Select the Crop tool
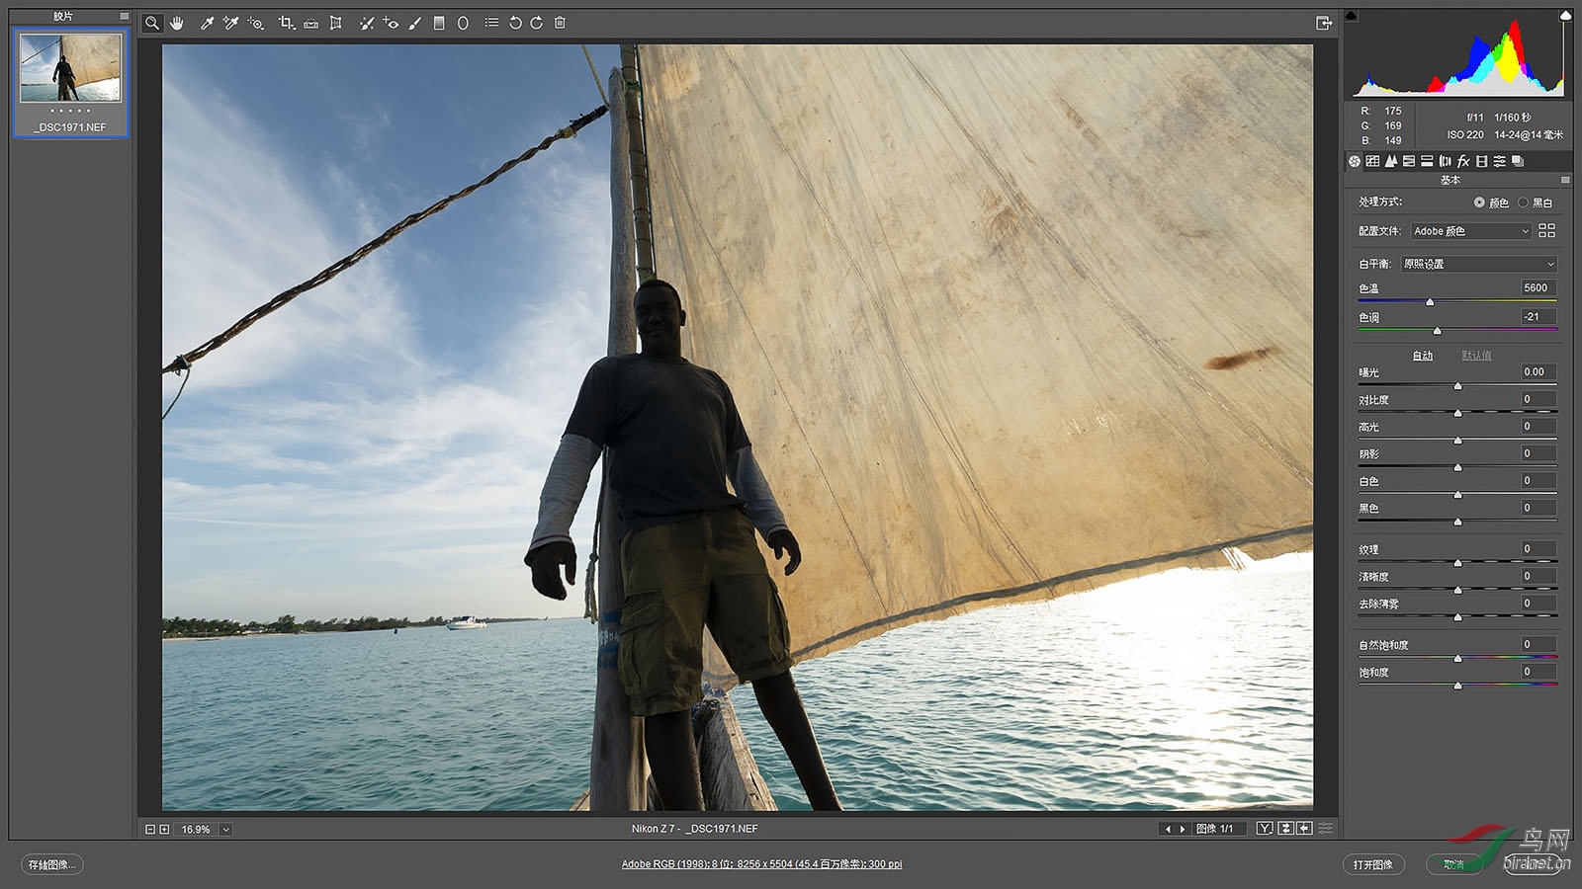This screenshot has width=1582, height=889. 286,23
